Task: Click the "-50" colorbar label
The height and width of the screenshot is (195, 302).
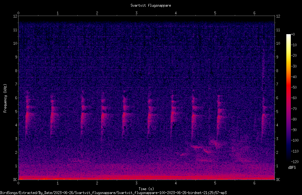Action: pyautogui.click(x=294, y=87)
